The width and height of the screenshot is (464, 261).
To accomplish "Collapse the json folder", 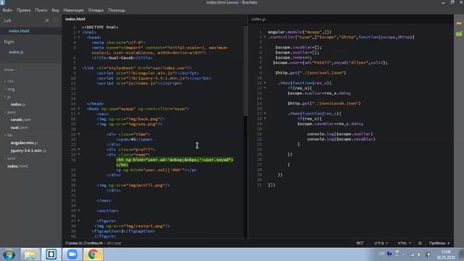I will (x=9, y=112).
